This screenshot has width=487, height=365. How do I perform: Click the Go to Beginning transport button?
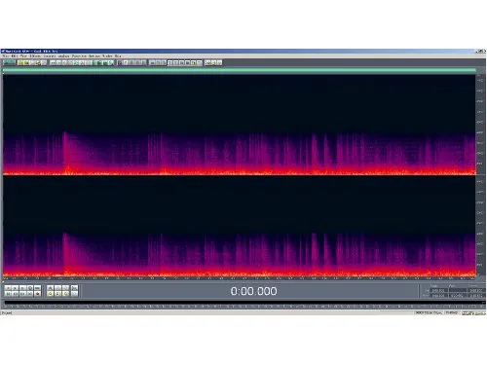click(x=8, y=294)
